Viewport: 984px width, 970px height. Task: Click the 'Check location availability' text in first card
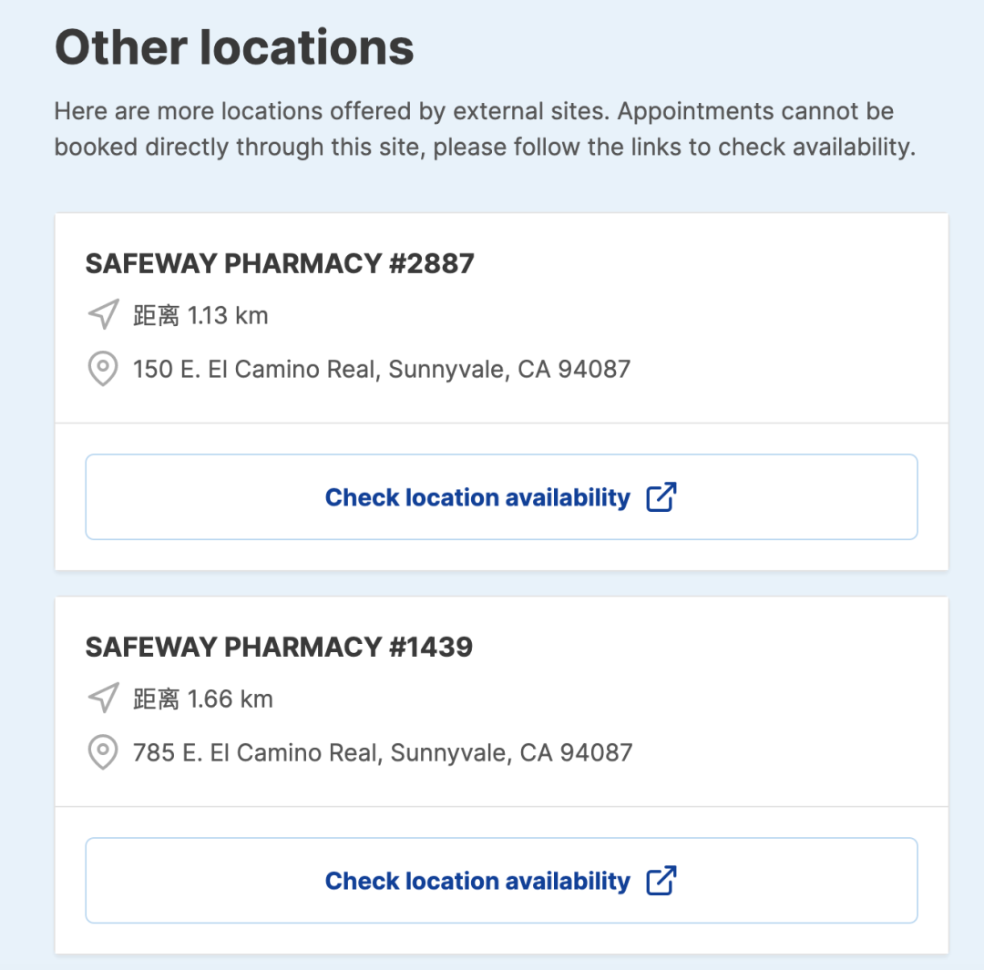[x=477, y=498]
